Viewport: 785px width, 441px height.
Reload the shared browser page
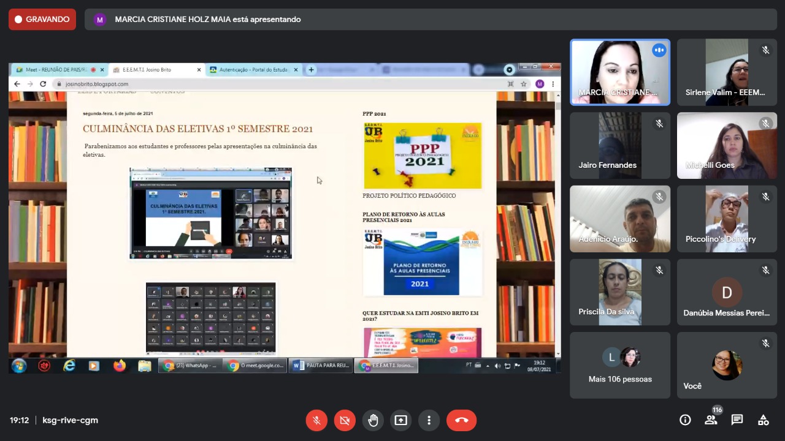coord(43,84)
